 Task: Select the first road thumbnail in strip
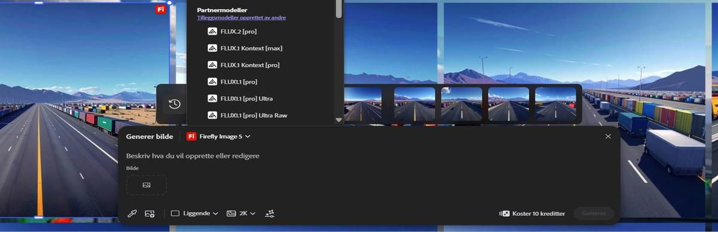pos(363,104)
